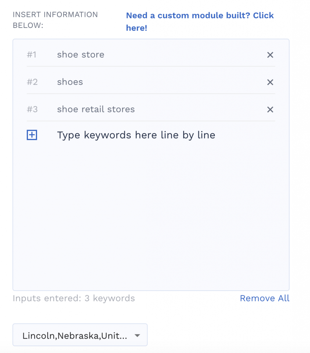310x353 pixels.
Task: Click the "#2" row number
Action: tap(32, 82)
